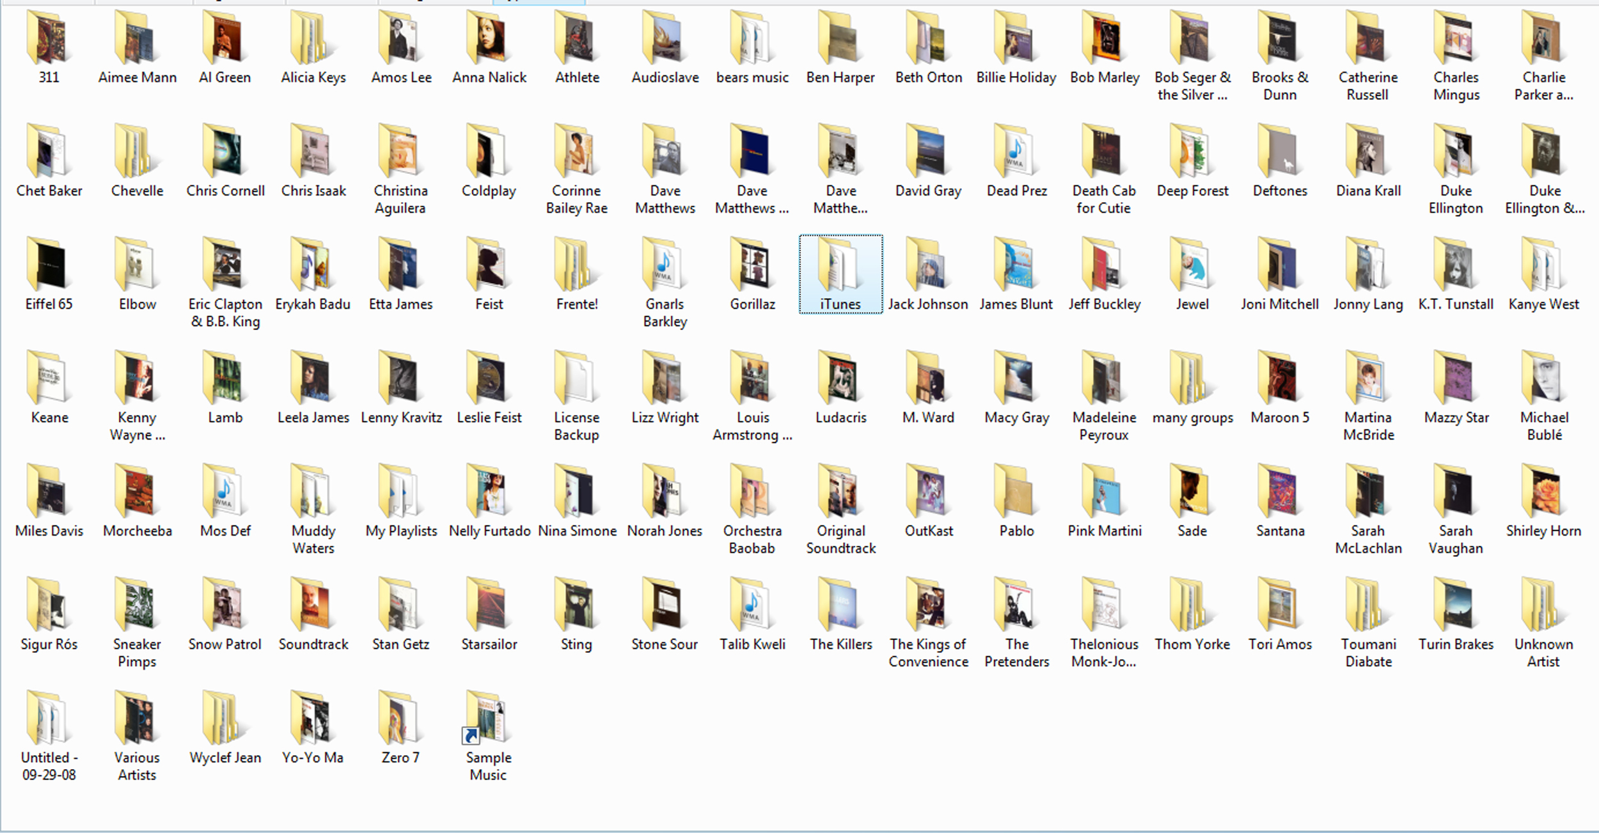Click the 'Catherine Russell' folder name
The height and width of the screenshot is (833, 1599).
coord(1368,86)
